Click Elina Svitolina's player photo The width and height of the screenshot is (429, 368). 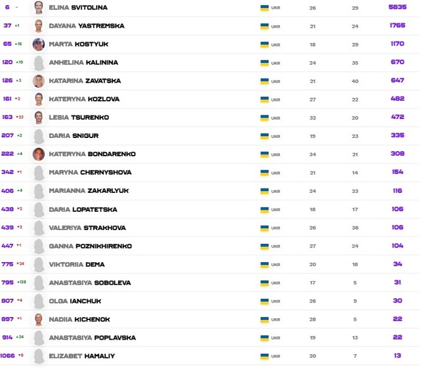click(38, 8)
